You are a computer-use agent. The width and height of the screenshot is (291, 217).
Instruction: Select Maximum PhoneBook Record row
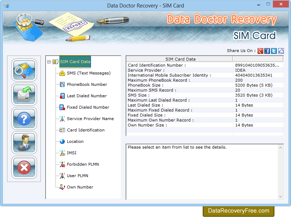click(x=205, y=80)
